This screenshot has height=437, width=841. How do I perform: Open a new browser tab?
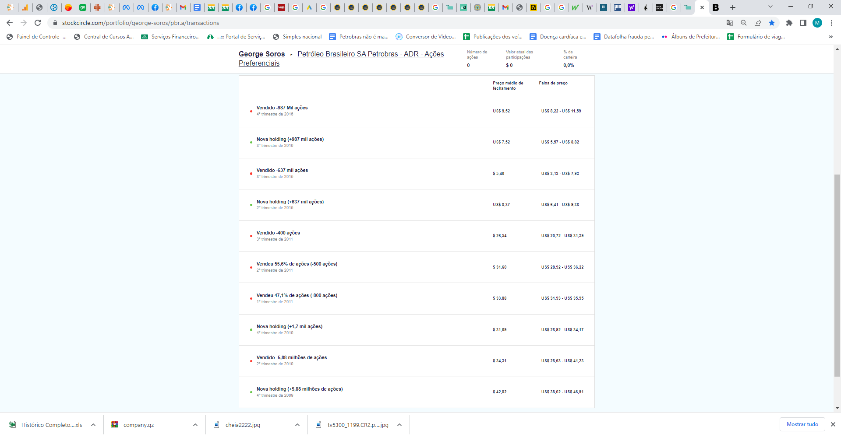pos(733,7)
